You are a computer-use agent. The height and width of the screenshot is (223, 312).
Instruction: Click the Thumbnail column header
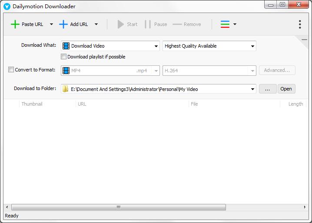32,104
